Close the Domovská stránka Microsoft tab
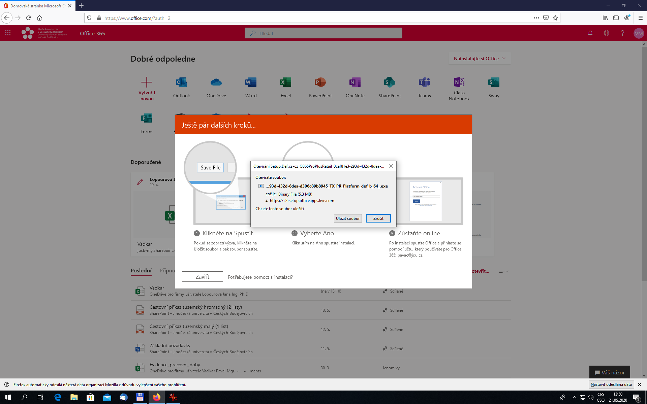This screenshot has width=647, height=404. (70, 6)
